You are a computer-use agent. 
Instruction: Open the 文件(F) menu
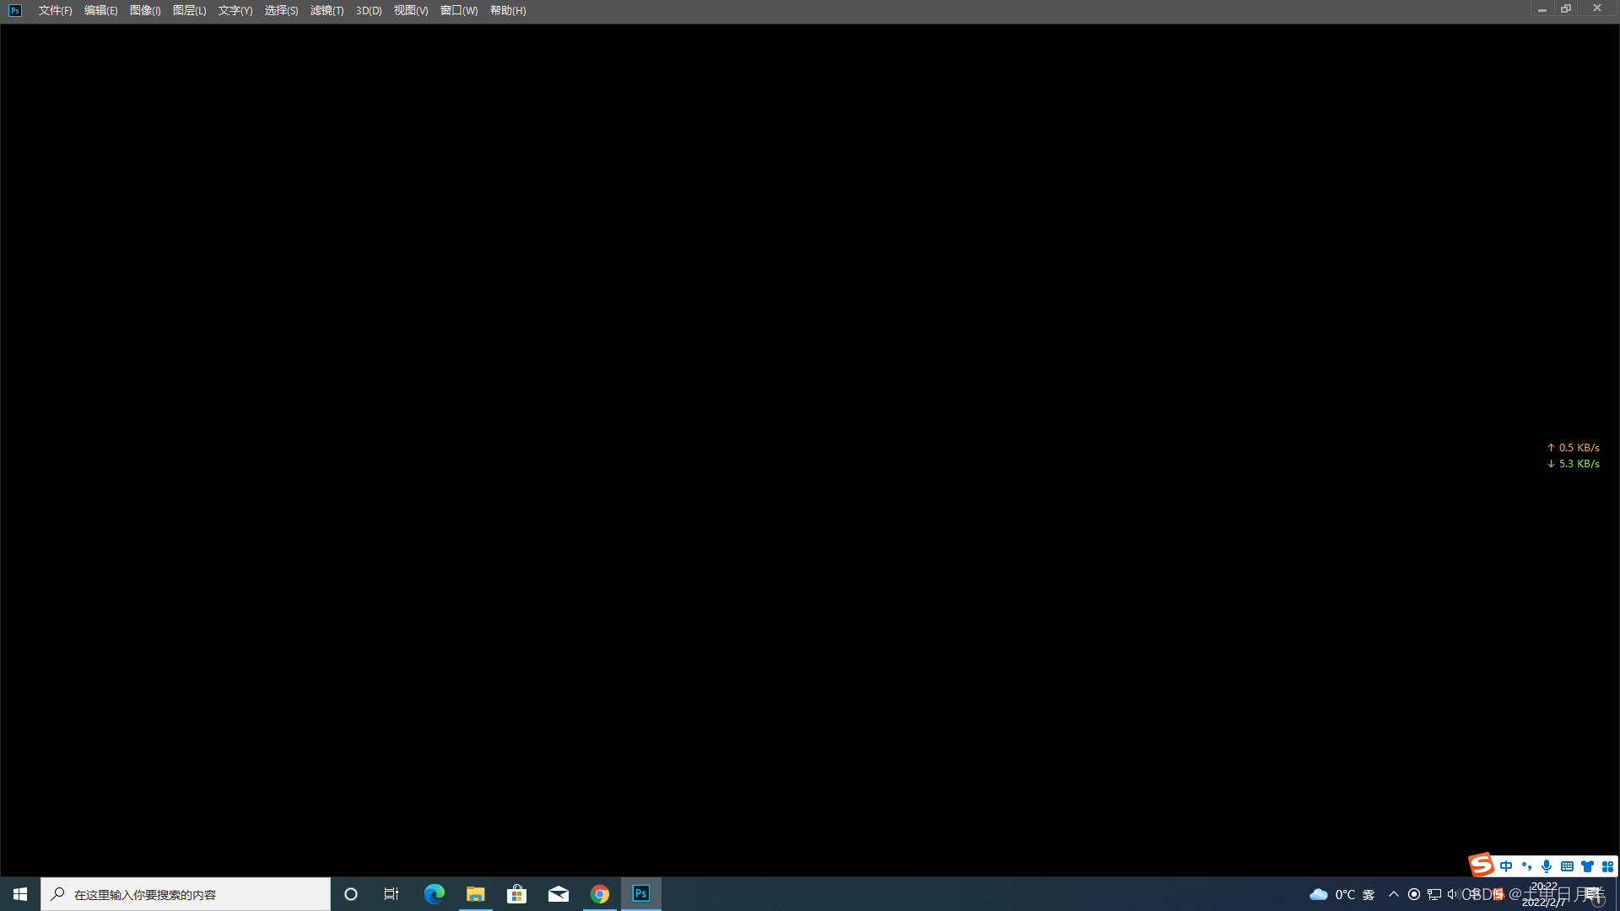(x=55, y=10)
